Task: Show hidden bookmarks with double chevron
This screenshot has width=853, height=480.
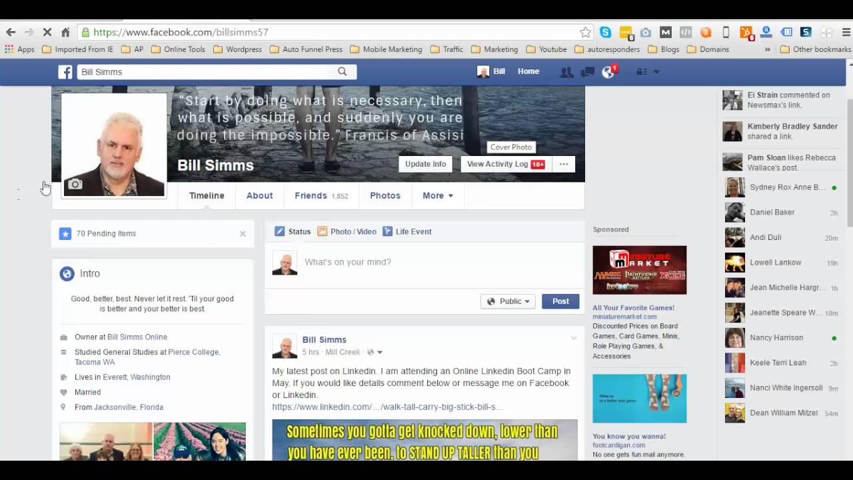Action: tap(767, 49)
